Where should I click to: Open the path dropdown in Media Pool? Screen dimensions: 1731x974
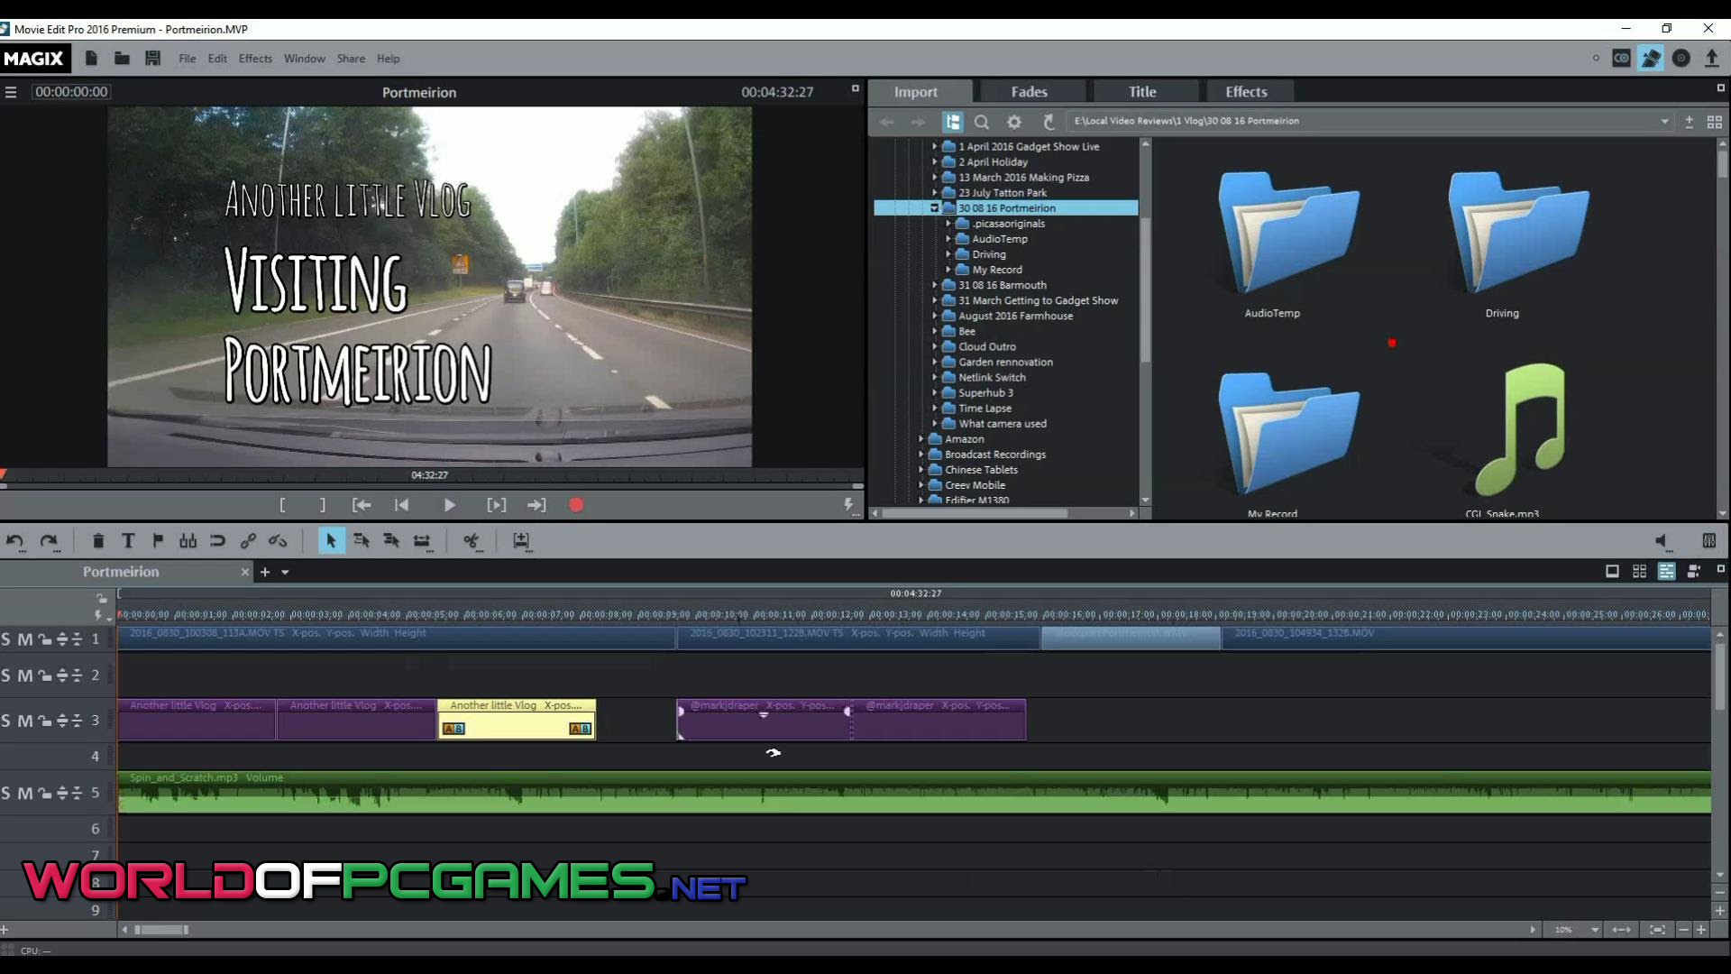[1664, 122]
